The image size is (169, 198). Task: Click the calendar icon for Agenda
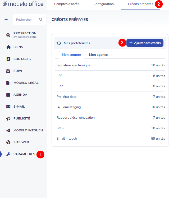(8, 95)
